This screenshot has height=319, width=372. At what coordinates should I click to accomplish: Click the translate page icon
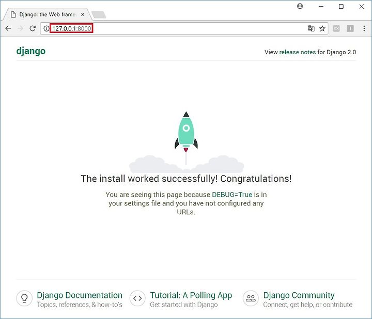coord(311,28)
